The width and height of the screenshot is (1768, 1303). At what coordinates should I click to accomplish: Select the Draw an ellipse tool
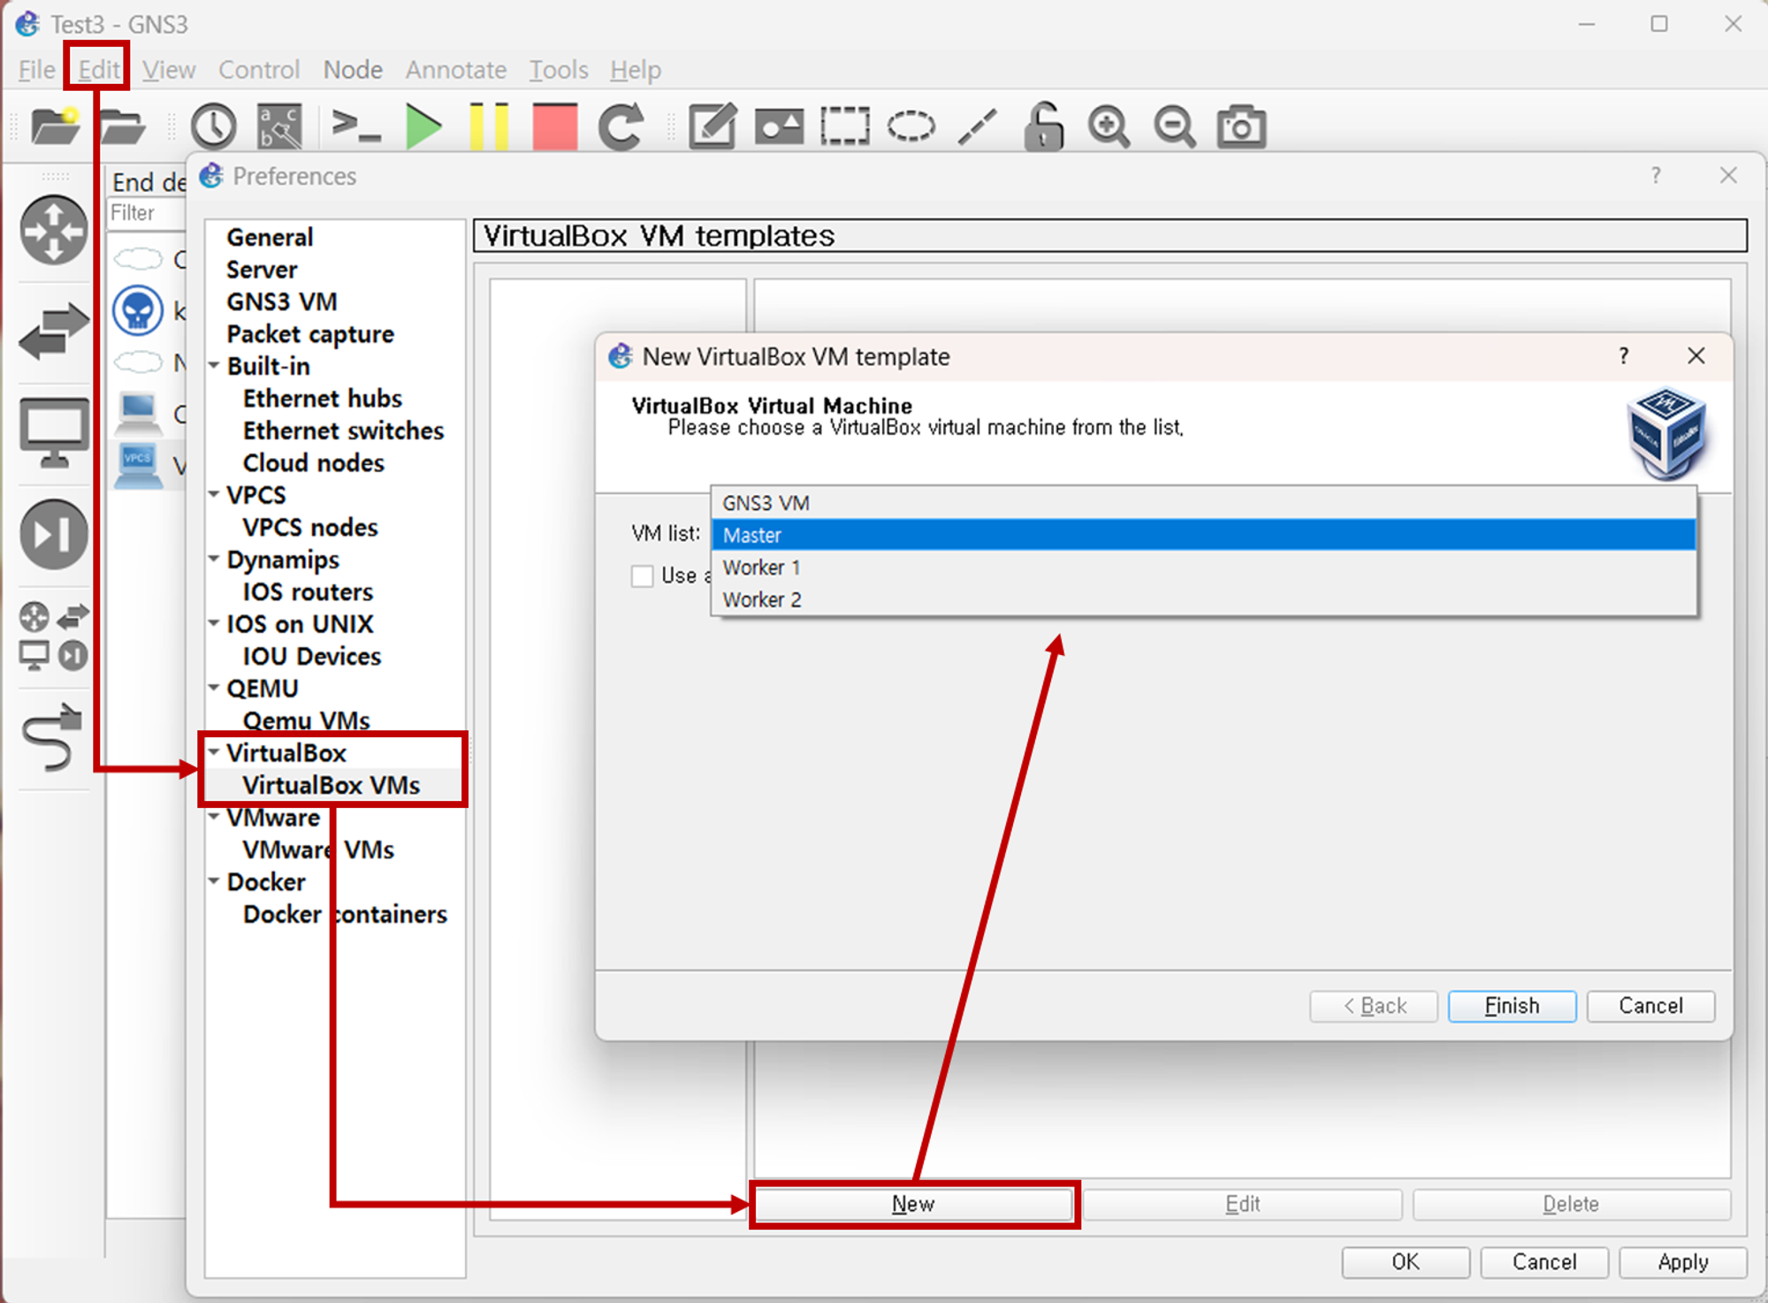pos(911,126)
